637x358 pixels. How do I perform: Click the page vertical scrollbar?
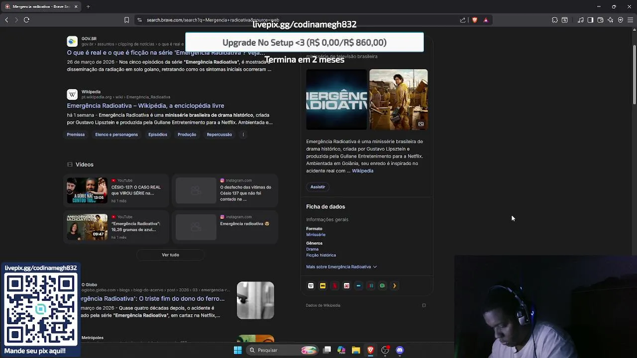coord(634,75)
